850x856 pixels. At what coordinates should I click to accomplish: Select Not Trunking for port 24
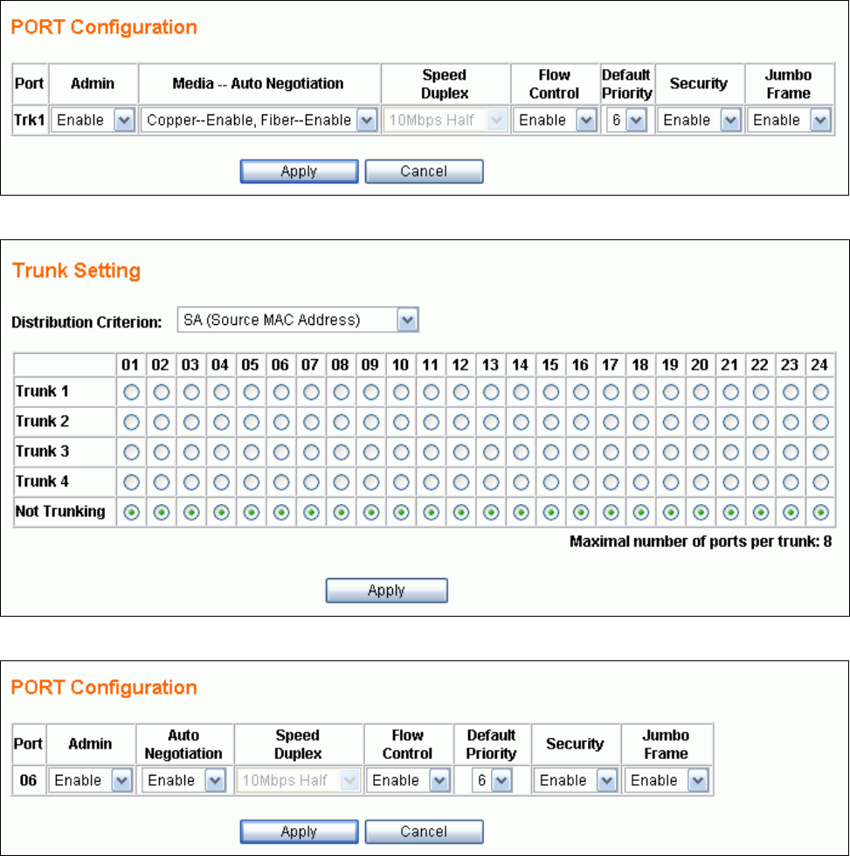(x=820, y=512)
